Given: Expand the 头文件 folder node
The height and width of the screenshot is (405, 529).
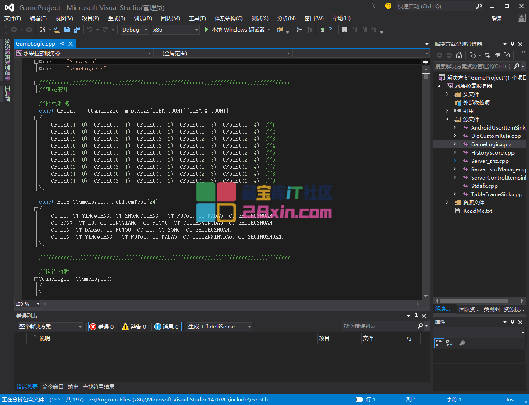Looking at the screenshot, I should pos(447,95).
